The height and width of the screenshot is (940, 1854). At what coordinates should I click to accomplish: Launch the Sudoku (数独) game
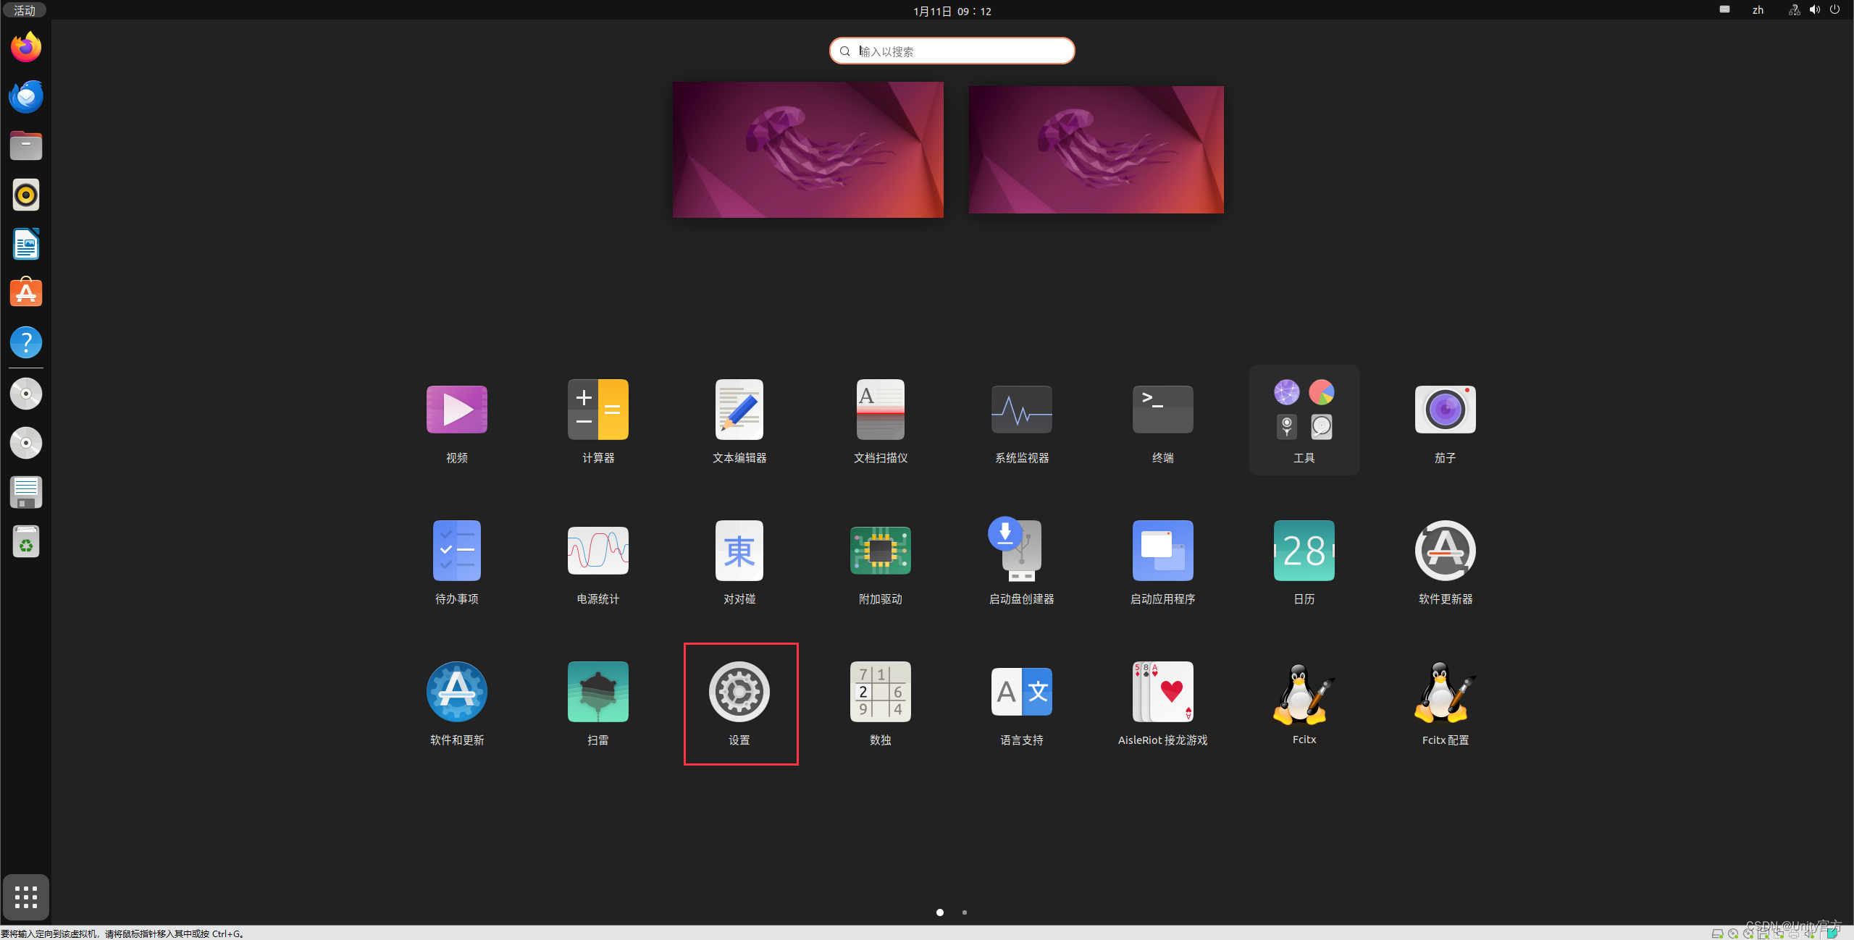880,692
